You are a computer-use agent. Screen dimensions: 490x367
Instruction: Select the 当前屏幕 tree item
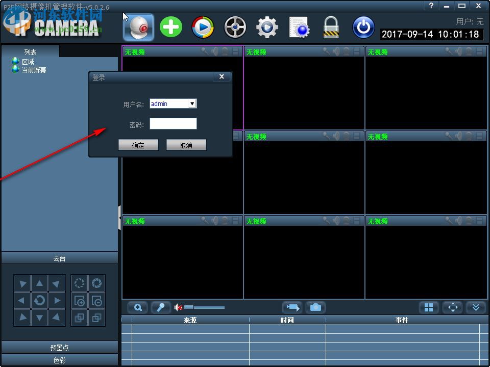pos(34,70)
